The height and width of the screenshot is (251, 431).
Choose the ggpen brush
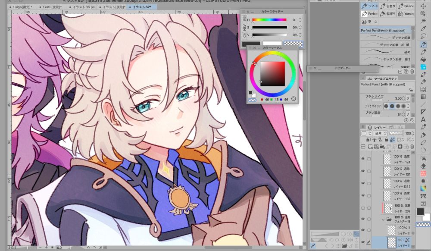[386, 66]
